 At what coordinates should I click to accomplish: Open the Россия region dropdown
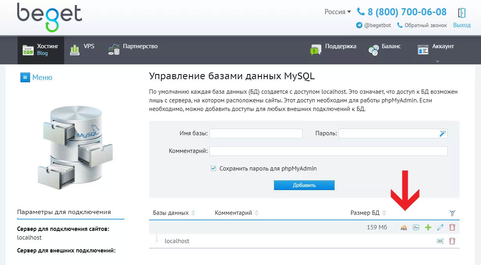tap(337, 12)
